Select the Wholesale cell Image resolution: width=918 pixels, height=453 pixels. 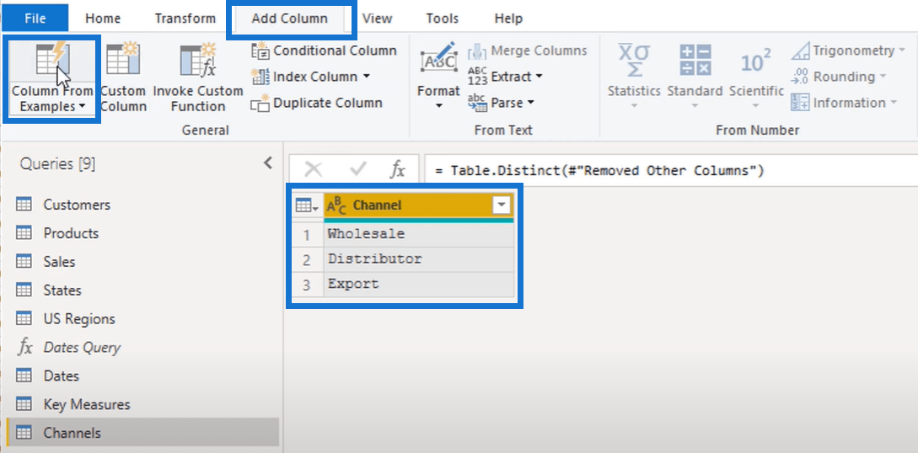point(419,234)
